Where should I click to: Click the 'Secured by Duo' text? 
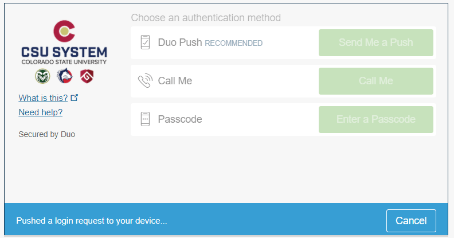pyautogui.click(x=46, y=135)
